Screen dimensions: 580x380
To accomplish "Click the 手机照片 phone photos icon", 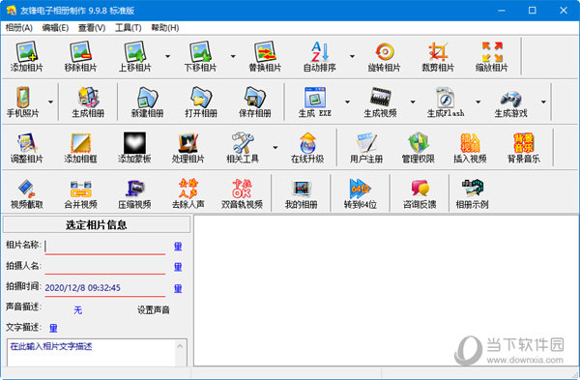I will pyautogui.click(x=22, y=102).
